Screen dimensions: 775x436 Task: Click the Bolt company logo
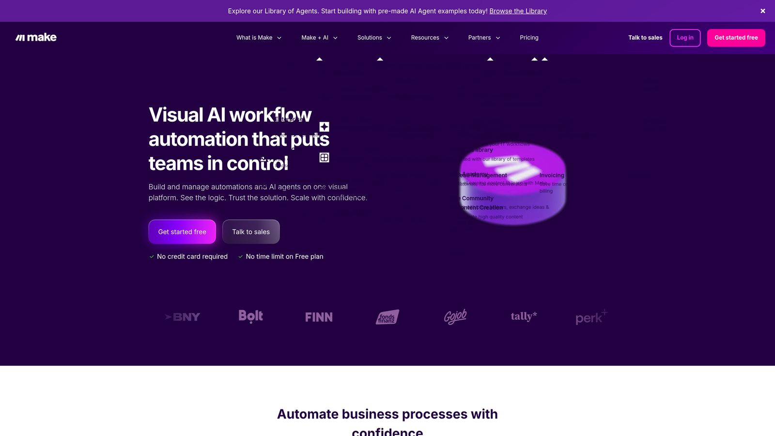[x=250, y=316]
